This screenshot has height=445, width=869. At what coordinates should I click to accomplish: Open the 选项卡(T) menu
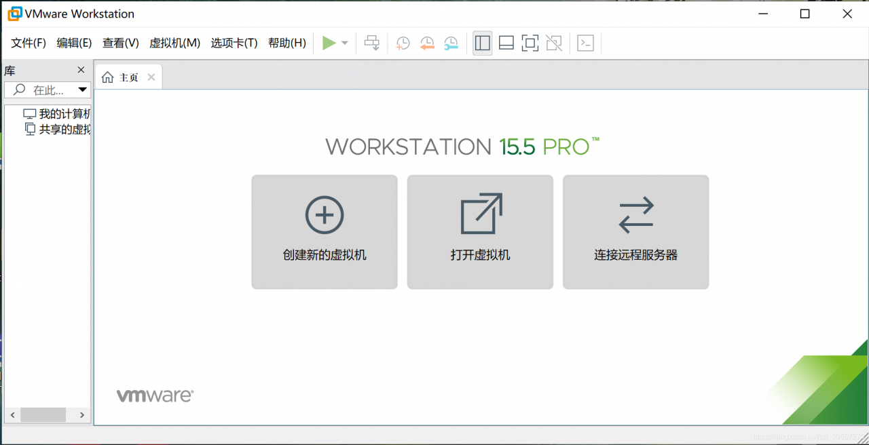(234, 43)
